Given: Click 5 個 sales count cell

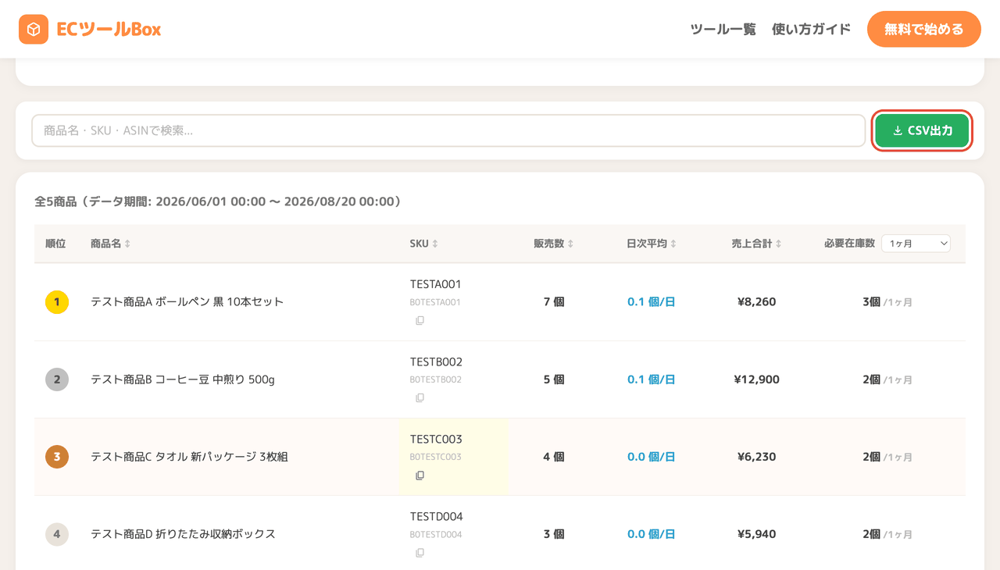Looking at the screenshot, I should (x=554, y=379).
